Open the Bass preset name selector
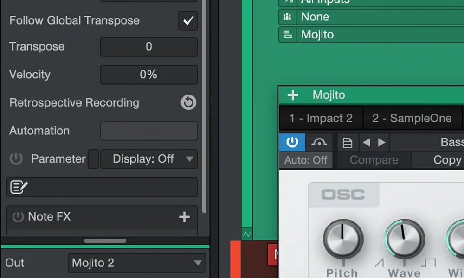Image resolution: width=464 pixels, height=278 pixels. (451, 142)
